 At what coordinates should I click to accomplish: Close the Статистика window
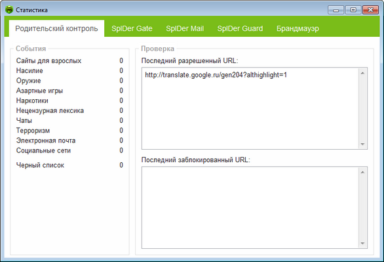click(370, 10)
